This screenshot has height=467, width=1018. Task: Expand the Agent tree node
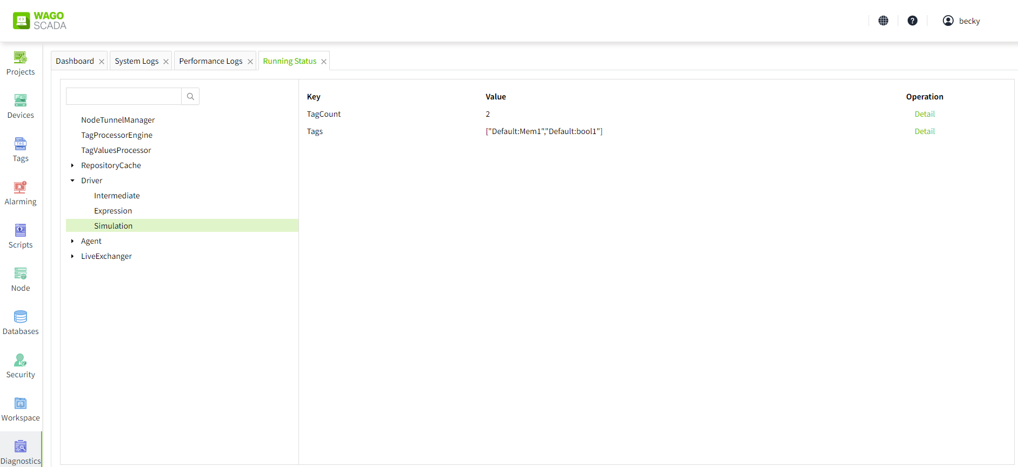[72, 241]
